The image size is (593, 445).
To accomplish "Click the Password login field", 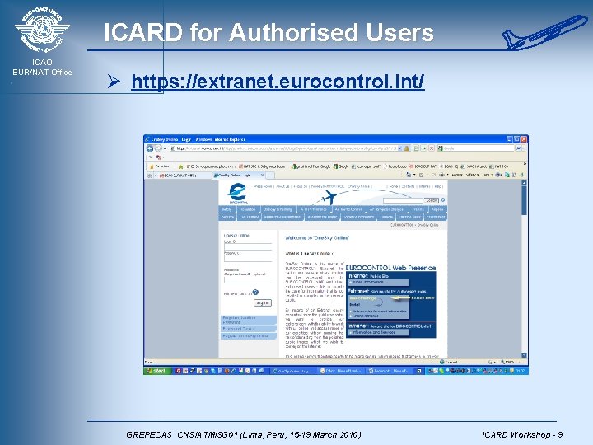I will click(248, 259).
